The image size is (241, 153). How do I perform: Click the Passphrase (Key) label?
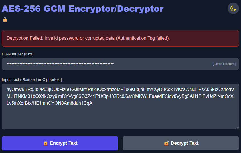(x=20, y=54)
